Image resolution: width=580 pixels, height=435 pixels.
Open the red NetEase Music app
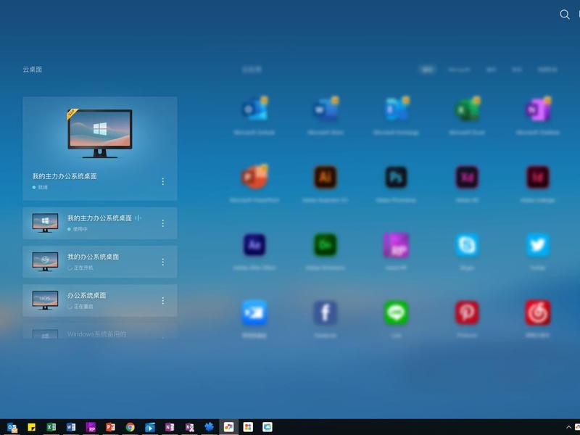[538, 312]
